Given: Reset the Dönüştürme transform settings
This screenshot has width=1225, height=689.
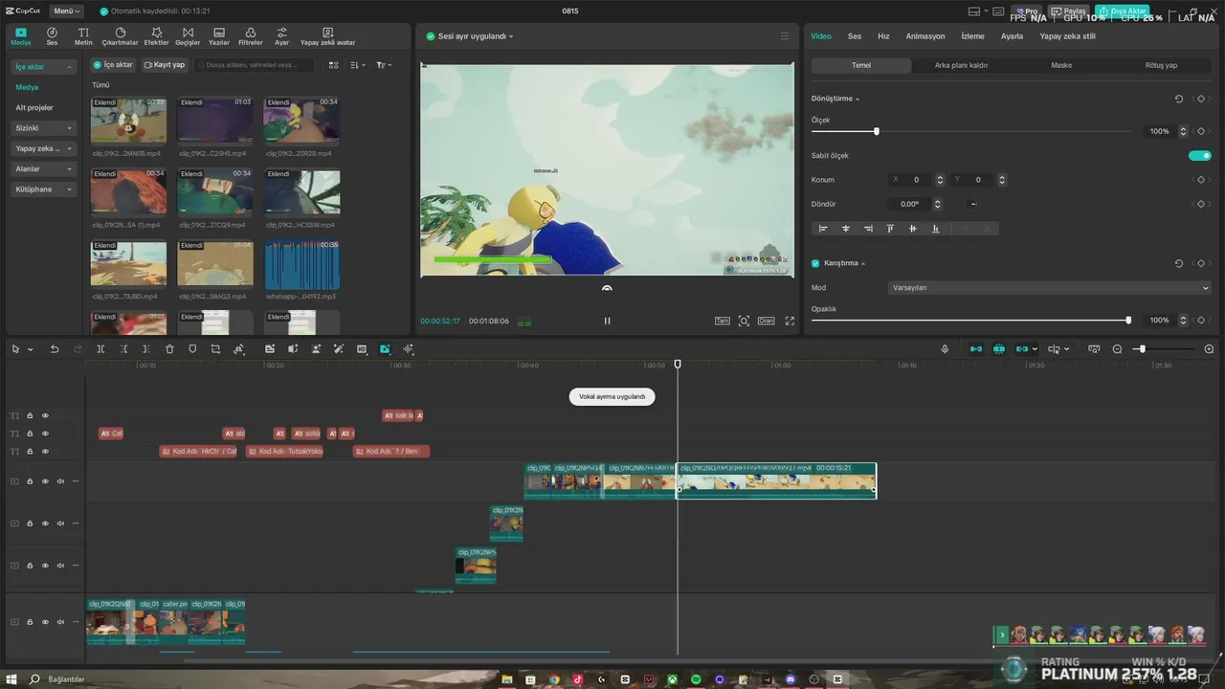Looking at the screenshot, I should [x=1179, y=99].
